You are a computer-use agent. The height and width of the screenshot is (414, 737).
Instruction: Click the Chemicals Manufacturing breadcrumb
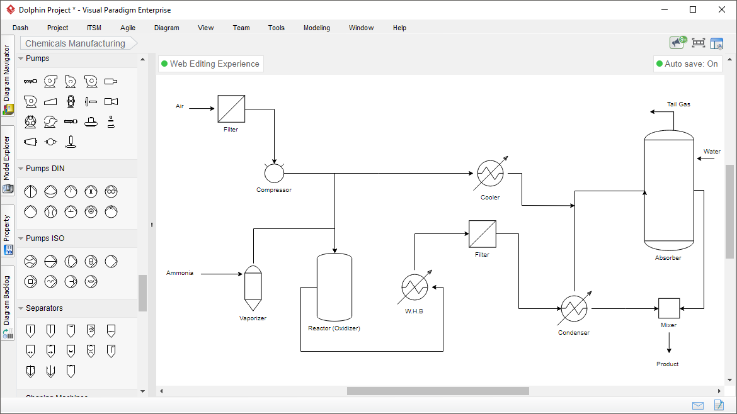coord(76,43)
